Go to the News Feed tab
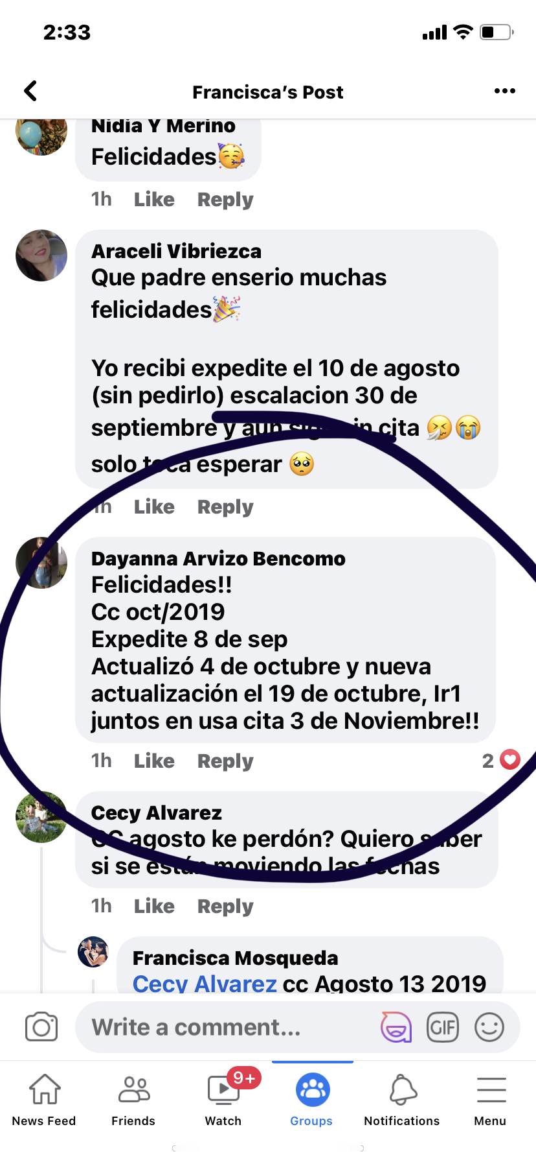 [44, 1100]
